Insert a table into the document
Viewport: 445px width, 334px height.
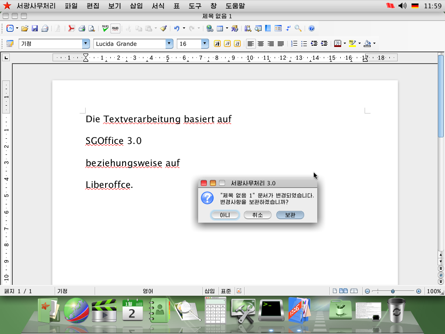coord(219,28)
